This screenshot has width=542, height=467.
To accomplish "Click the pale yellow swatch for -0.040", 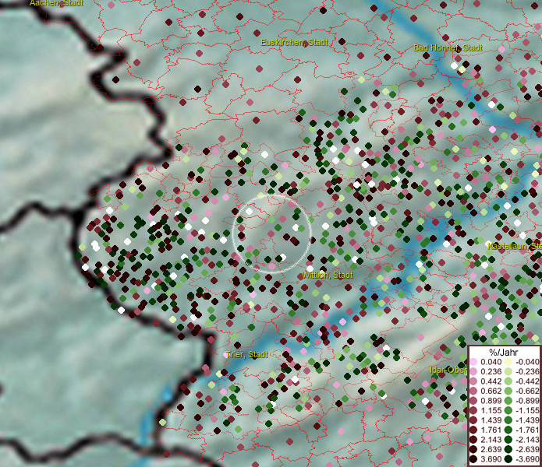I will click(508, 362).
